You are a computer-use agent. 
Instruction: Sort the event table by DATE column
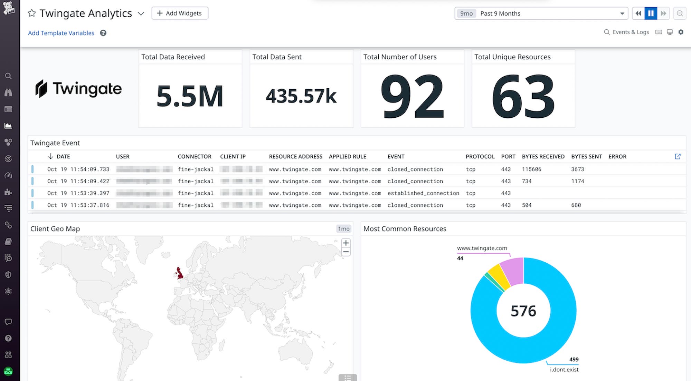[64, 156]
